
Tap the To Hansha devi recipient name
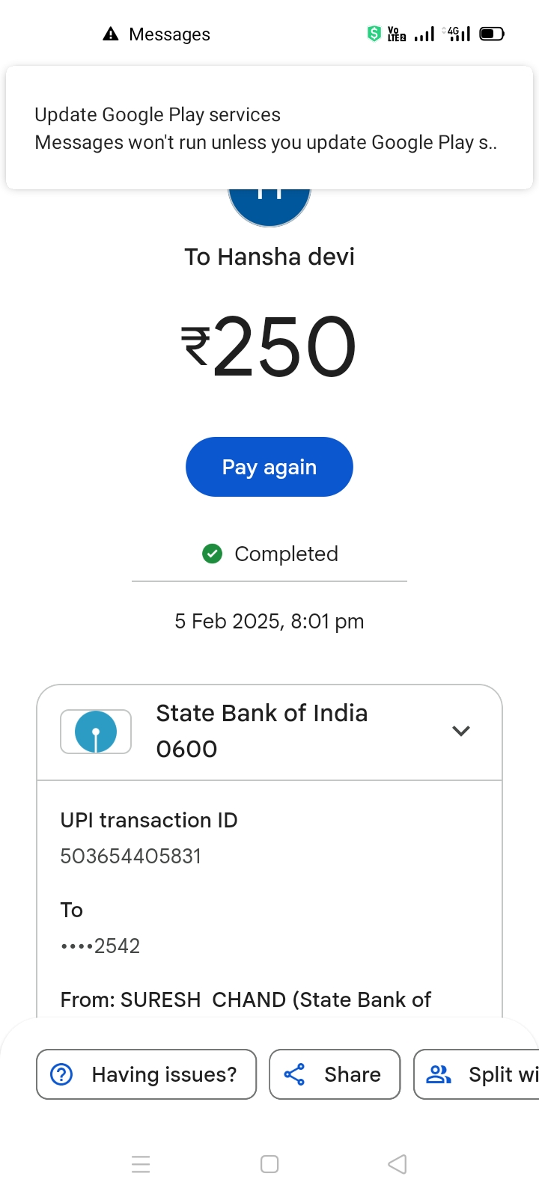pos(269,257)
